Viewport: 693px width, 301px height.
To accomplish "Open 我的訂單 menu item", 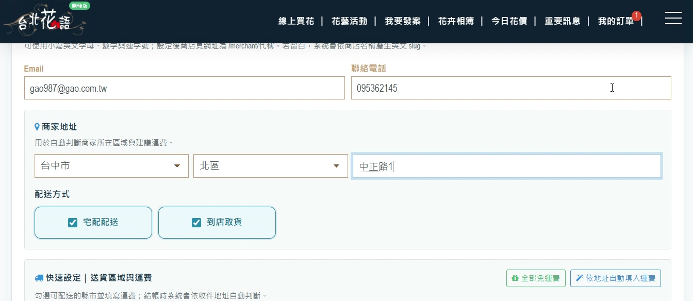I will coord(616,21).
